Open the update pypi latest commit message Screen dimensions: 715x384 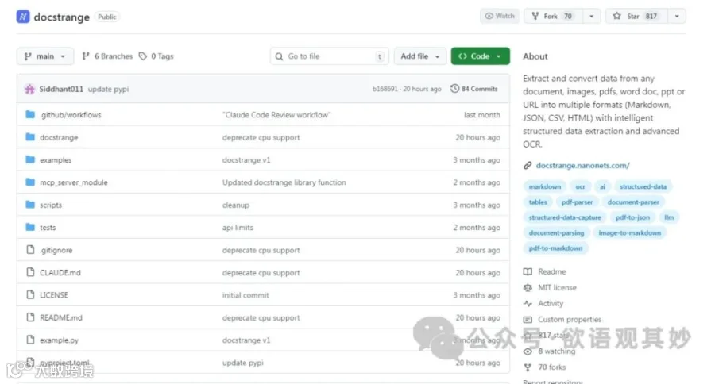(108, 89)
